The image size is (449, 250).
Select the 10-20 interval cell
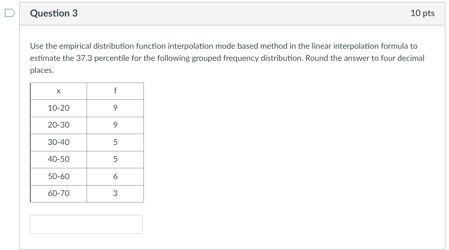(x=58, y=108)
